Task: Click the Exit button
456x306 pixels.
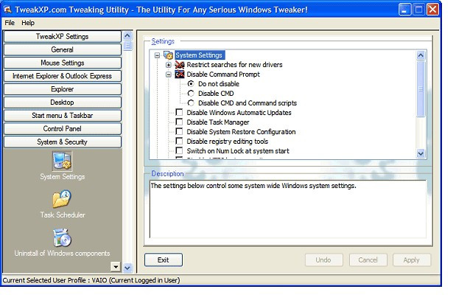Action: 164,260
